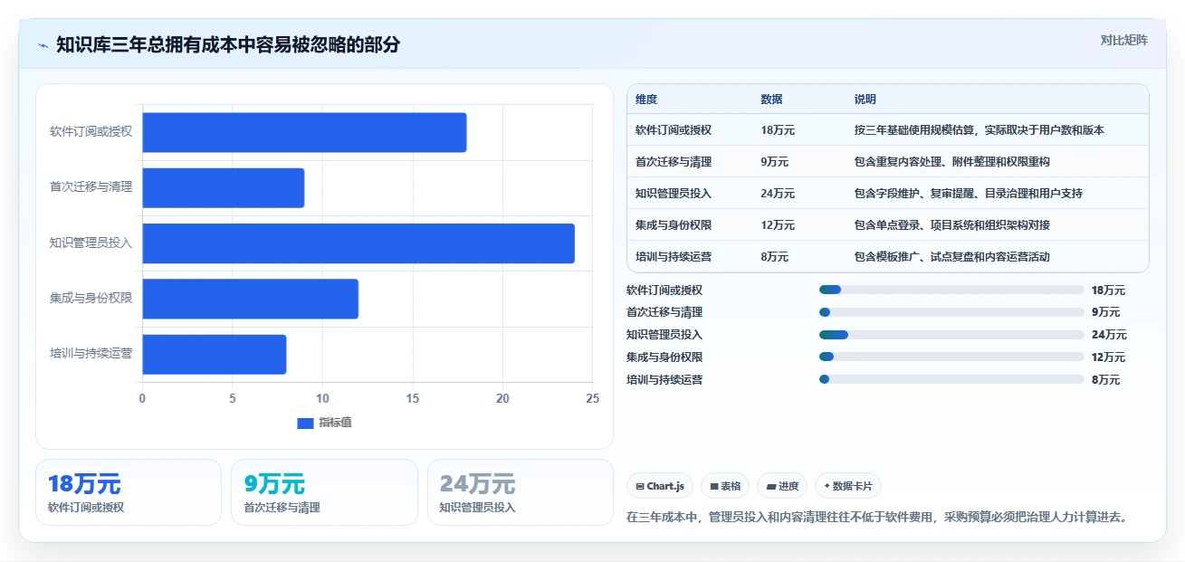Click the 知识管理员投入 progress bar track
1185x562 pixels.
point(951,335)
